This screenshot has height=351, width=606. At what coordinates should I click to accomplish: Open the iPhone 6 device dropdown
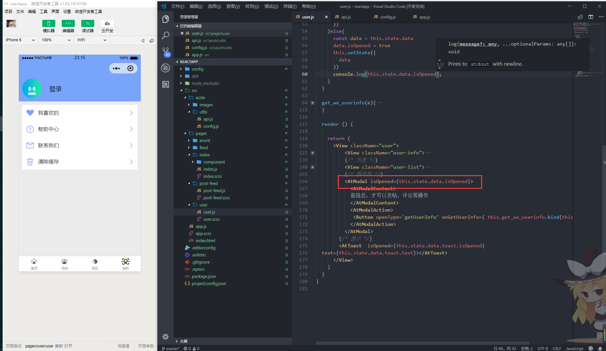(x=20, y=40)
